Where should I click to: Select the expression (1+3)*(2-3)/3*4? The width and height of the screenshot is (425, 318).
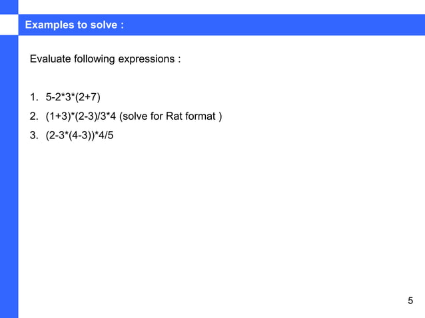81,116
